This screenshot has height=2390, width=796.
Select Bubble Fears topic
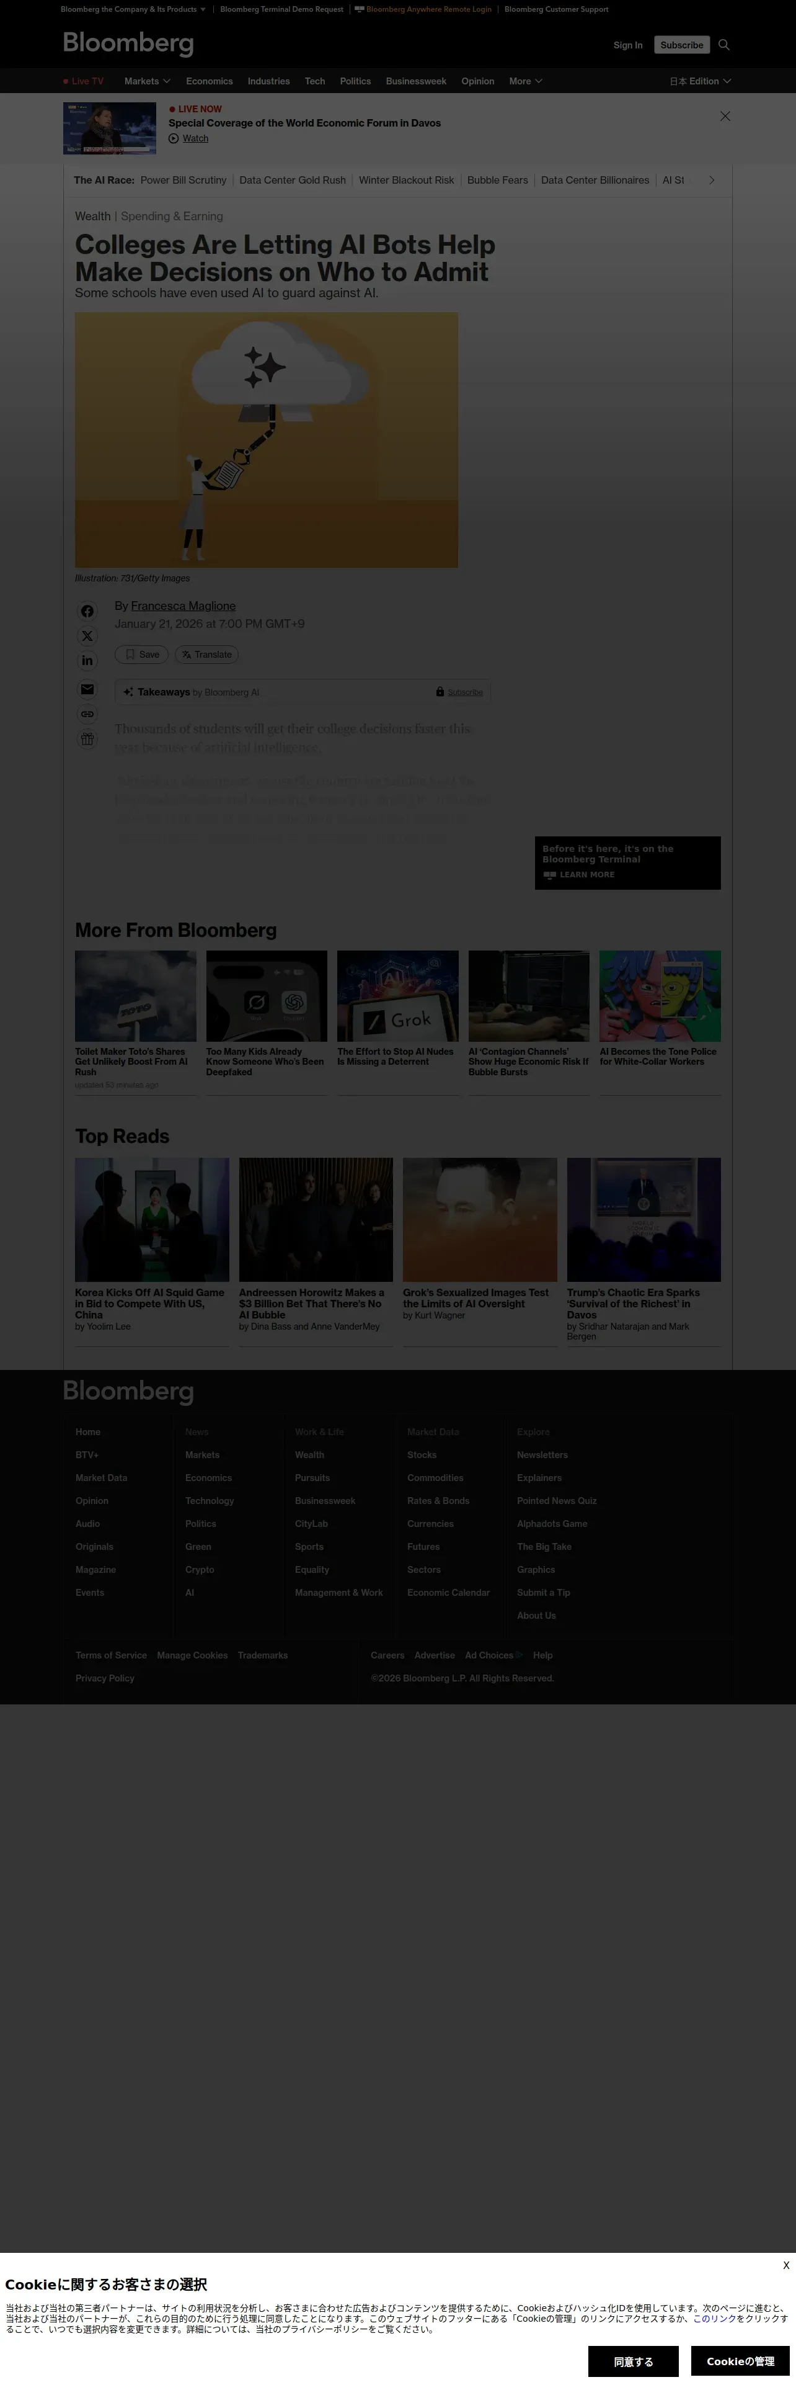coord(498,180)
